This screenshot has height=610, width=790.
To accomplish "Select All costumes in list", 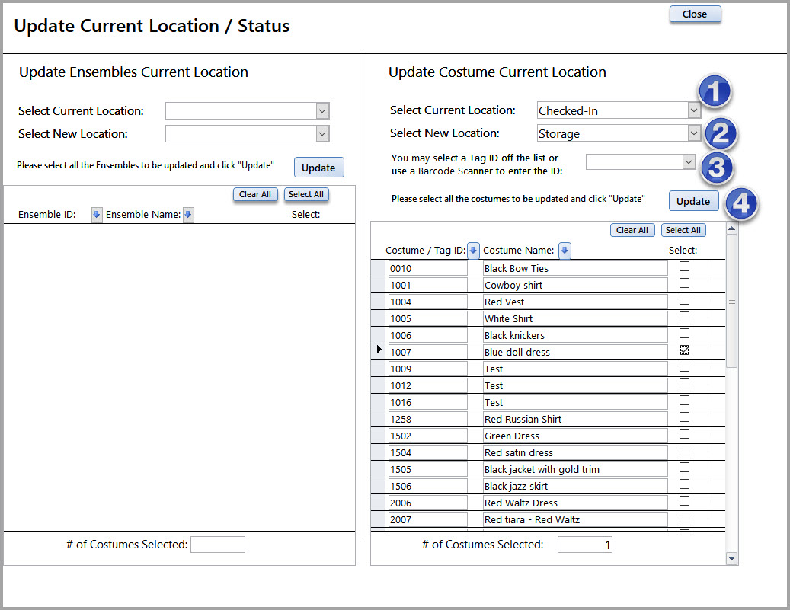I will click(x=683, y=230).
